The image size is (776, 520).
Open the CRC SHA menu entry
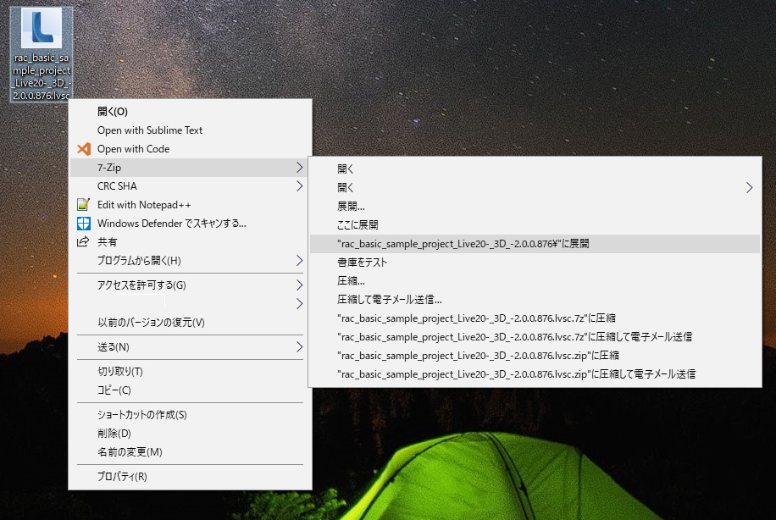[190, 186]
